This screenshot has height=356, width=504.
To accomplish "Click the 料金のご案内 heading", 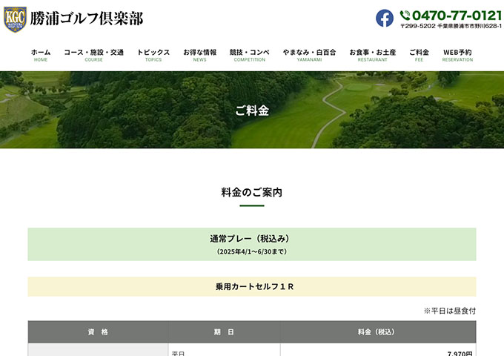I will (252, 192).
